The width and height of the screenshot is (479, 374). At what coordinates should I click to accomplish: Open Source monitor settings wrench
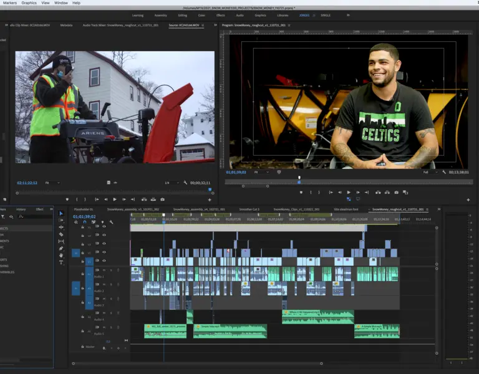coord(185,183)
